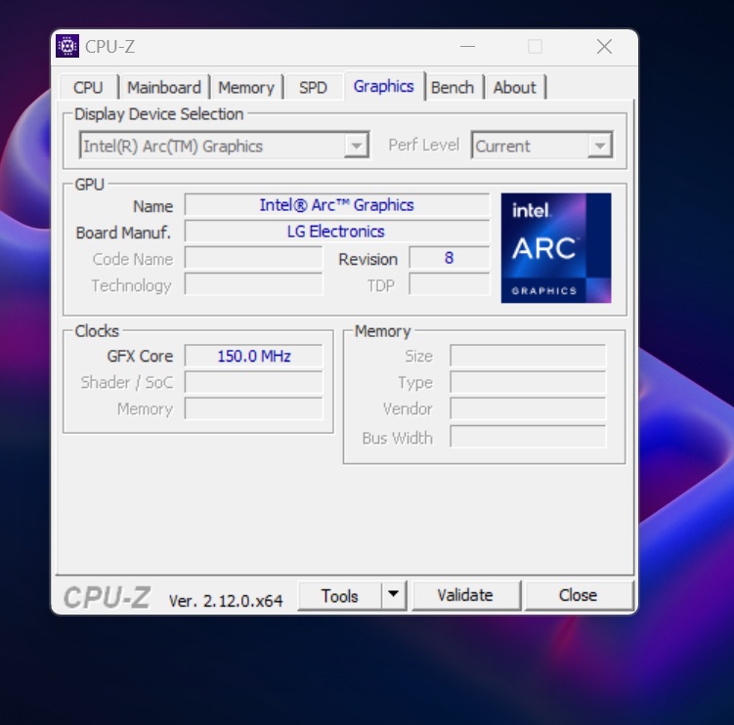Click the GPU Name field
The image size is (734, 725).
[336, 205]
